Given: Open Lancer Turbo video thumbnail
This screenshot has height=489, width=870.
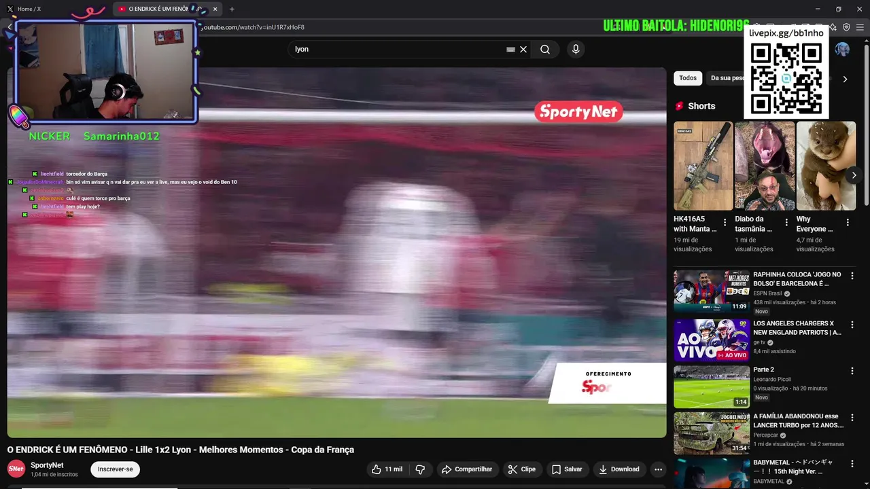Looking at the screenshot, I should click(712, 433).
